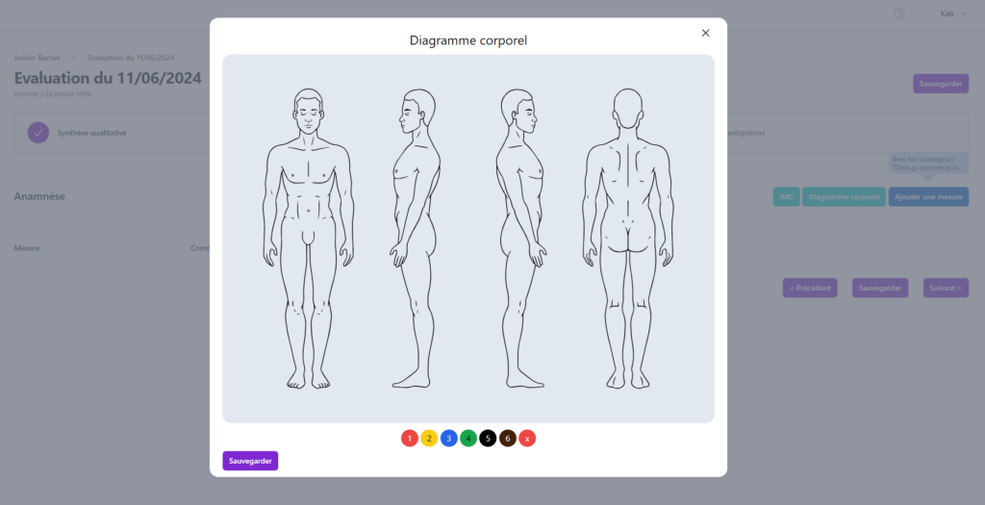The height and width of the screenshot is (505, 985).
Task: Select green marker number 4
Action: pos(468,439)
